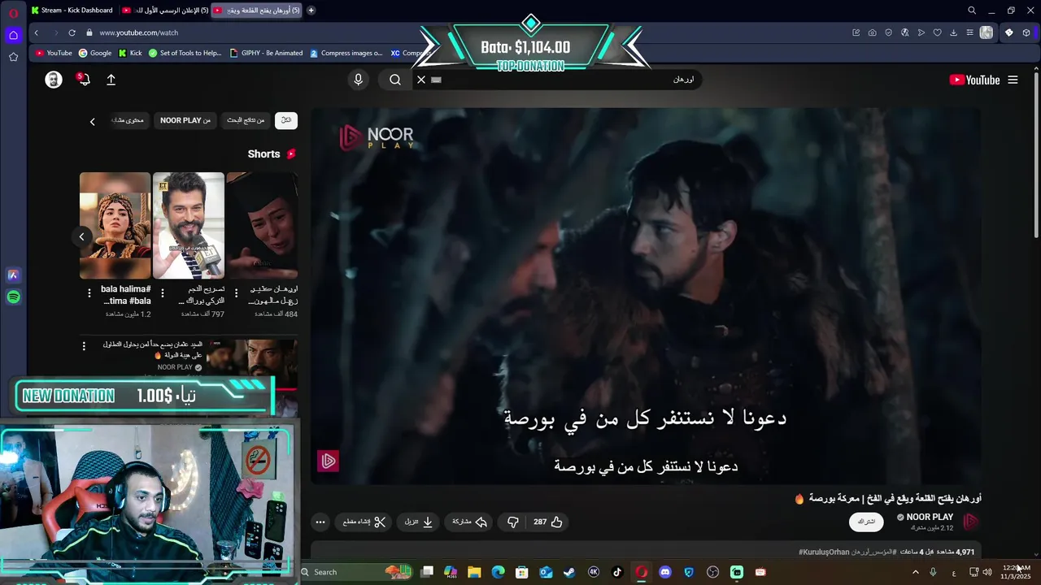Viewport: 1041px width, 585px height.
Task: Open the Short with 797 thousand views
Action: [189, 225]
